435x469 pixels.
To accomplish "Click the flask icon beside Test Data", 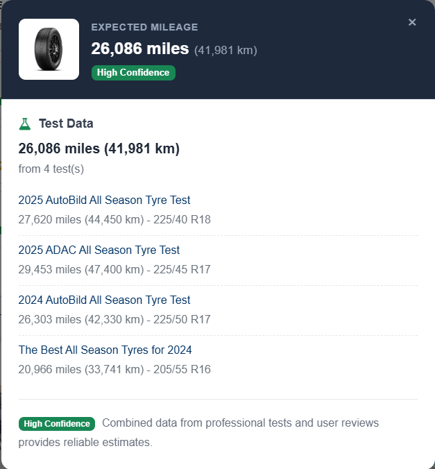I will click(x=25, y=123).
